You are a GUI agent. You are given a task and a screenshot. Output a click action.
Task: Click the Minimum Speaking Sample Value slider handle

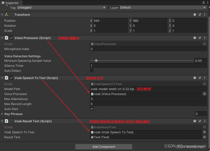(x=96, y=60)
